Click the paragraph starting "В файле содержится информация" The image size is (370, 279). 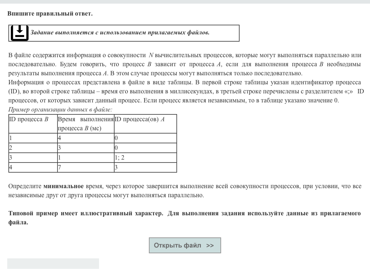[x=185, y=64]
